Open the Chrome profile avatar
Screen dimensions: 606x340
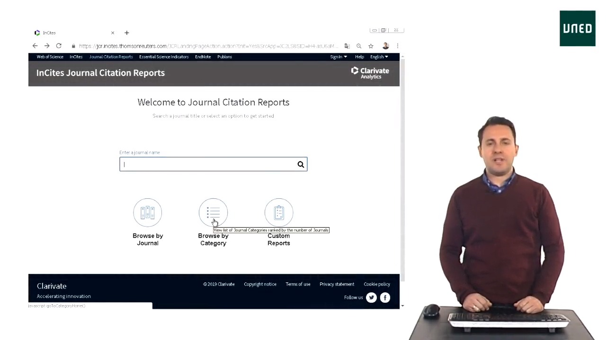[x=385, y=46]
